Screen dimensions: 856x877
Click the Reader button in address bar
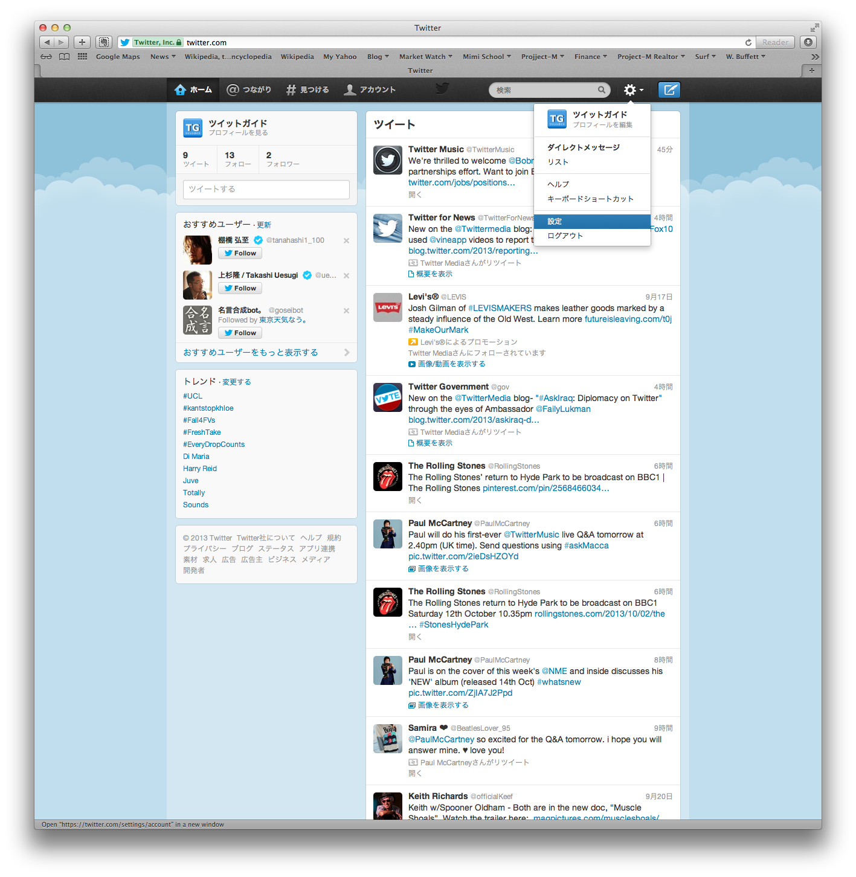pos(775,42)
